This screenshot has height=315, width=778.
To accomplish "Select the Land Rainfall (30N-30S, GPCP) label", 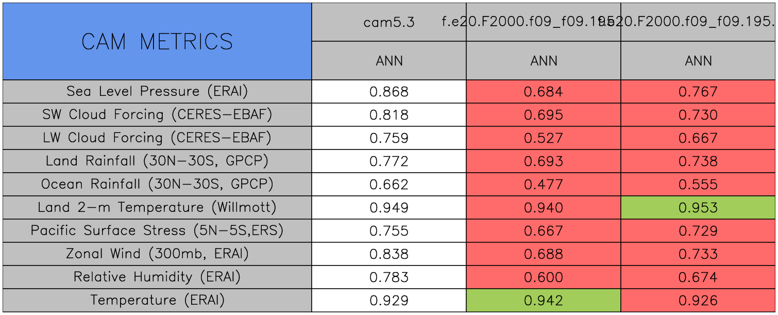I will click(157, 161).
